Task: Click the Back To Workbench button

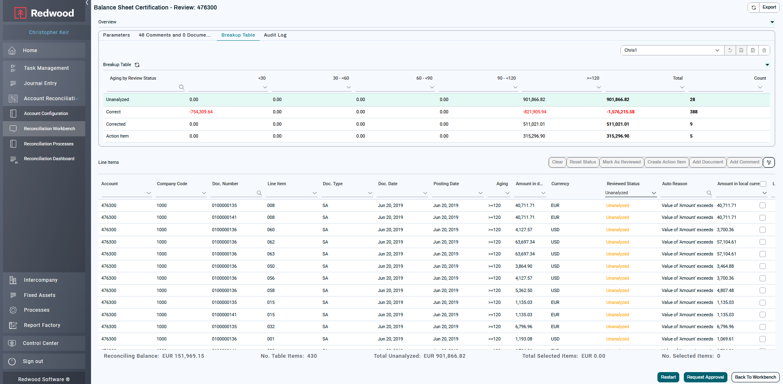Action: [x=755, y=377]
